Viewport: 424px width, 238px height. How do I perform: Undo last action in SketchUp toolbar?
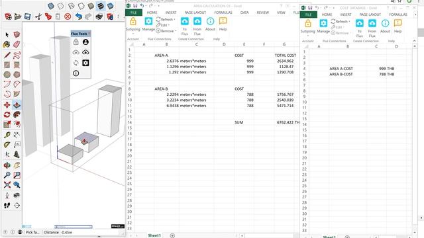tap(78, 17)
